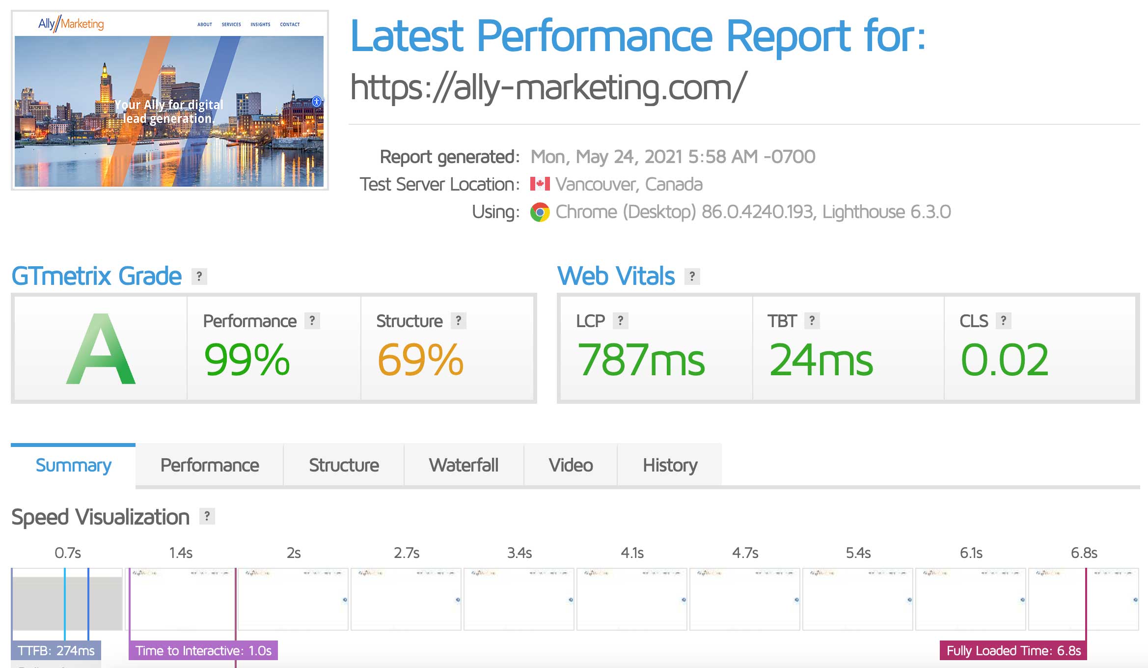Click the Chrome browser icon

(539, 212)
